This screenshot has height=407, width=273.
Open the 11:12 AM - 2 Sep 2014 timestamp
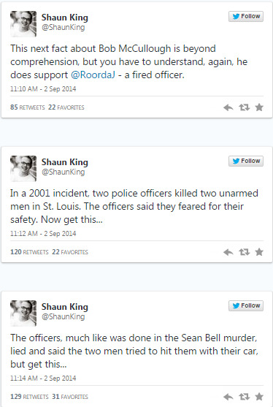(x=43, y=234)
